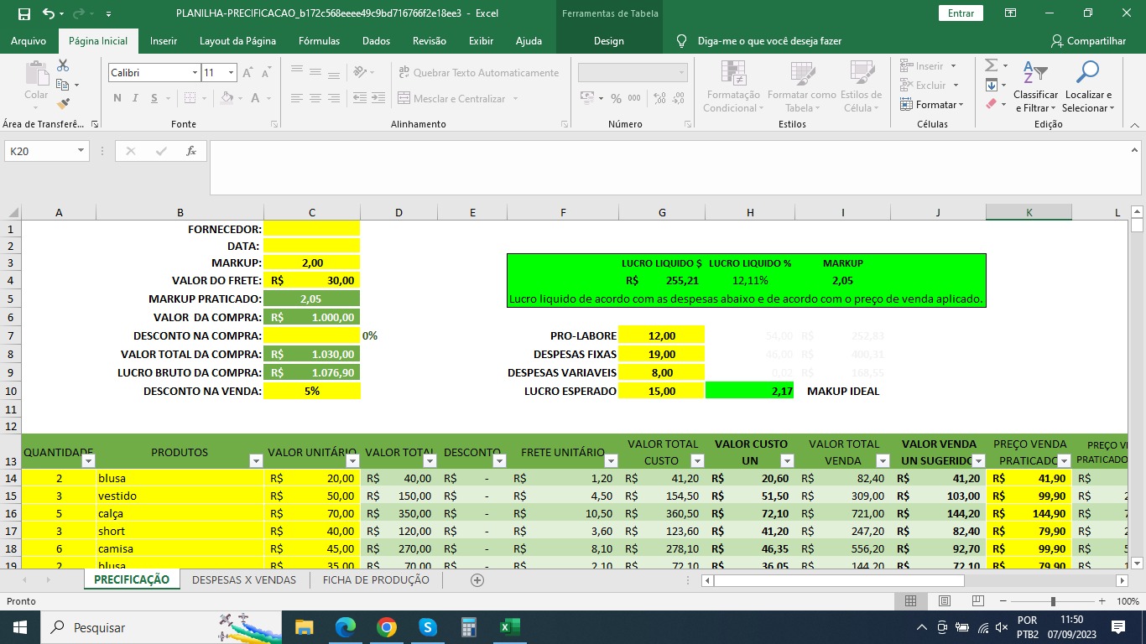The width and height of the screenshot is (1146, 644).
Task: Open the font size dropdown
Action: tap(231, 73)
